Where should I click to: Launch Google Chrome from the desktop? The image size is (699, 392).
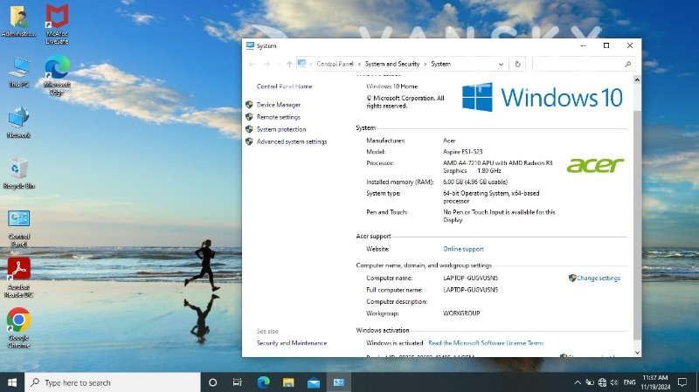[x=18, y=322]
